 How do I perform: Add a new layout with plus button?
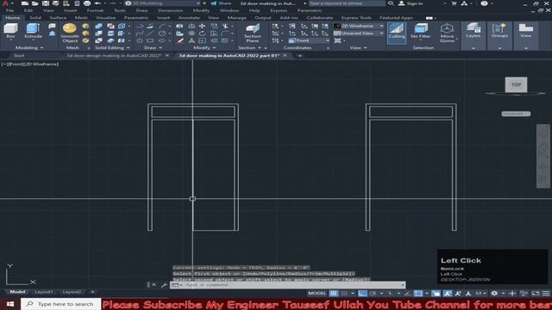[92, 292]
